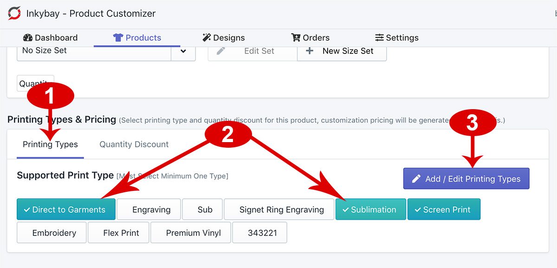
Task: Enable the Embroidery print type
Action: click(51, 232)
